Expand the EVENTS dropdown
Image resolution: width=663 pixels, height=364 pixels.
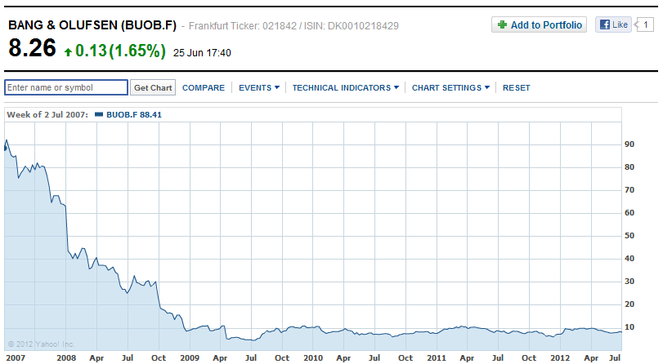(258, 87)
